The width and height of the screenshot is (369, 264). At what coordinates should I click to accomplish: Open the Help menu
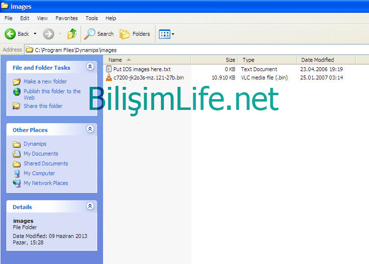tap(110, 18)
